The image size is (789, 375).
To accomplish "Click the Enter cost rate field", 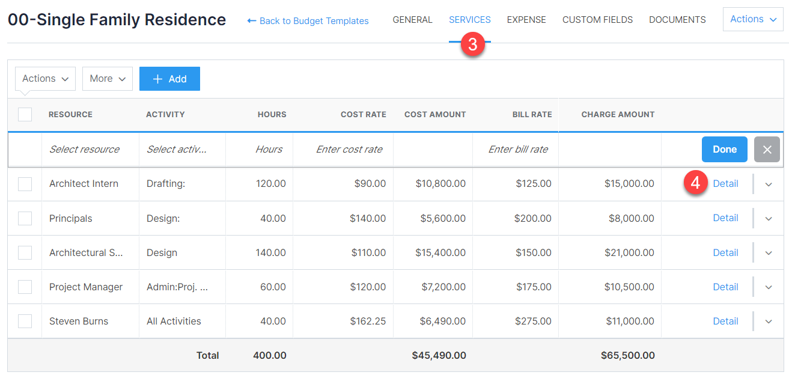I will coord(343,150).
